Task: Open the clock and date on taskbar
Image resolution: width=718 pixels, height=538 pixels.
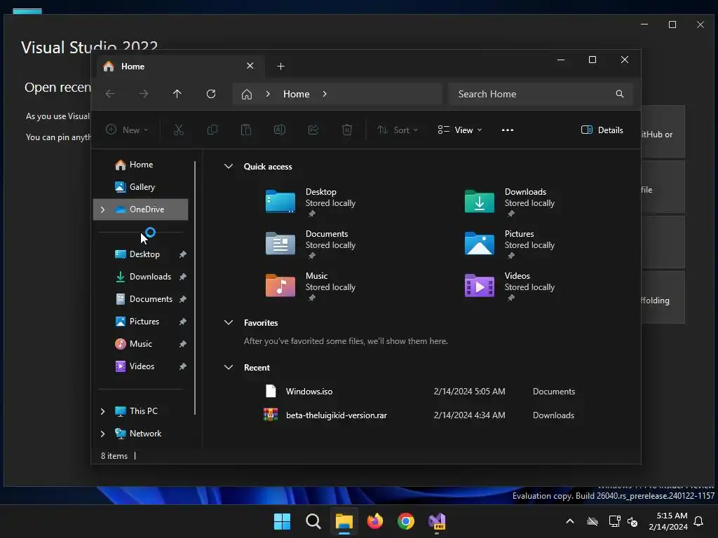Action: [x=668, y=521]
